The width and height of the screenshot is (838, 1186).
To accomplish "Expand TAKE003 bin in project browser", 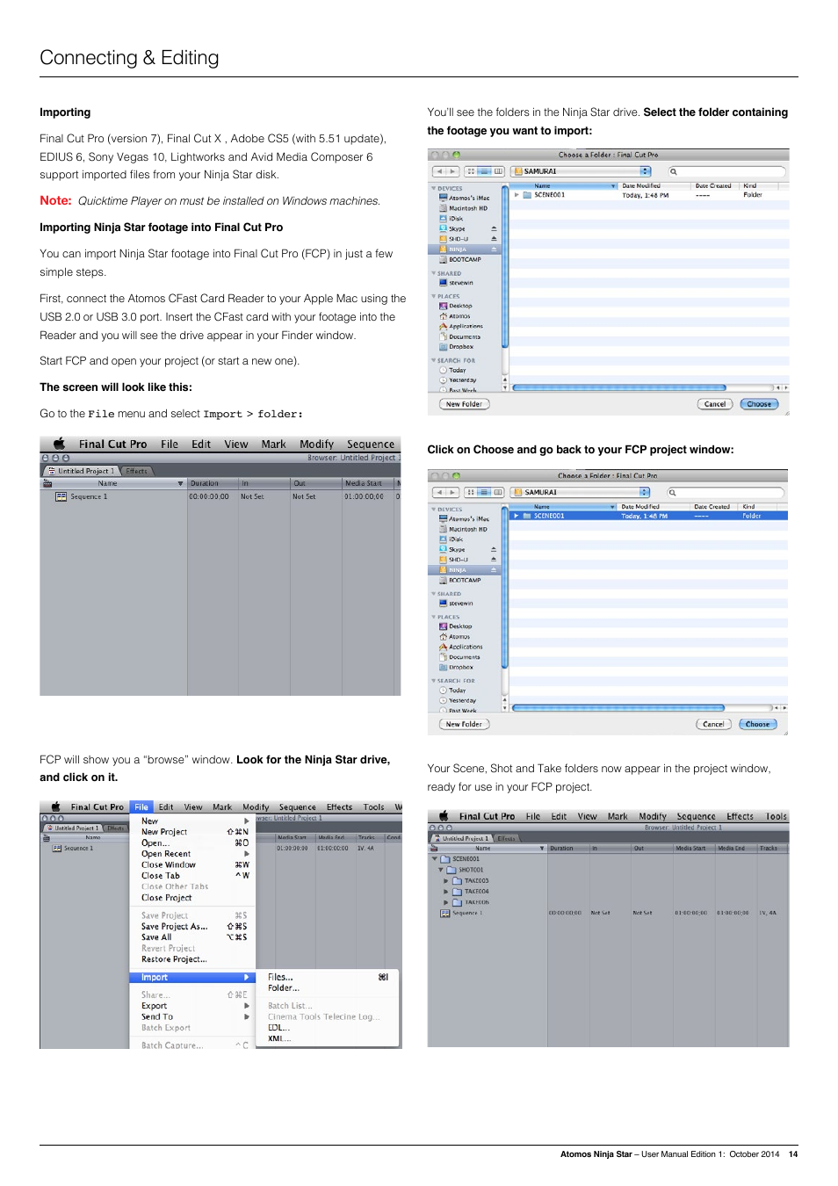I will coord(446,880).
